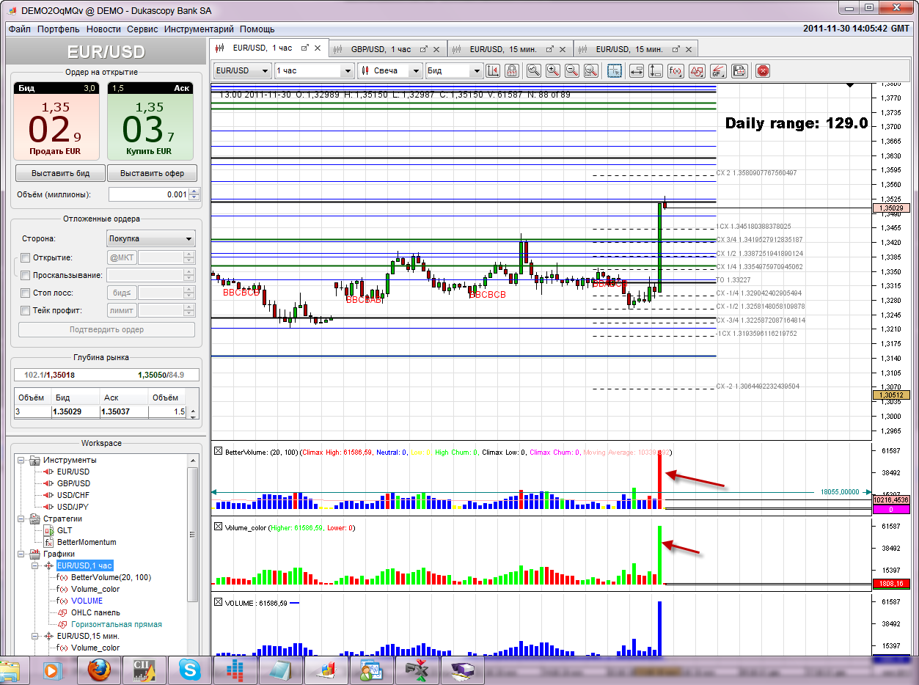Click the red stop icon in chart toolbar
The image size is (919, 685).
(763, 71)
